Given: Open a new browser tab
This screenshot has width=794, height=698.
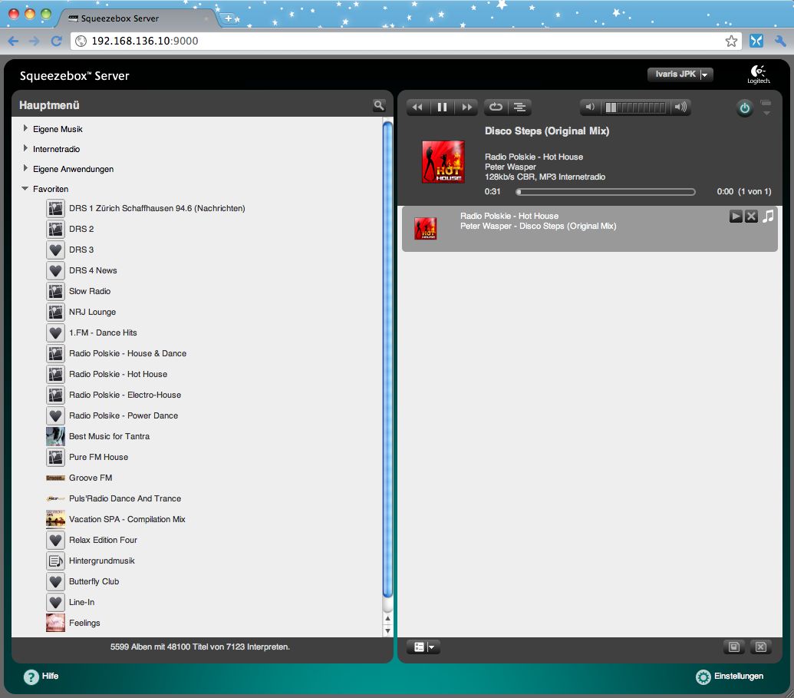Looking at the screenshot, I should (x=229, y=18).
